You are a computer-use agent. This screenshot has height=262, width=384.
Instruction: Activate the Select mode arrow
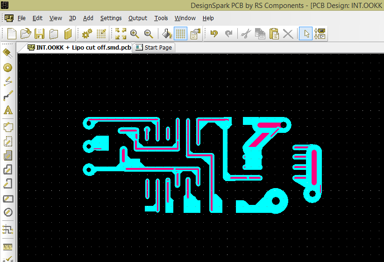click(x=306, y=34)
